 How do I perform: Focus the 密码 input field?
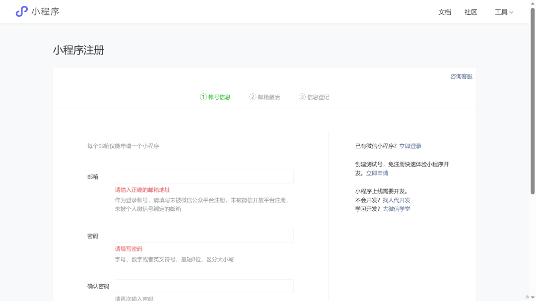click(x=204, y=236)
